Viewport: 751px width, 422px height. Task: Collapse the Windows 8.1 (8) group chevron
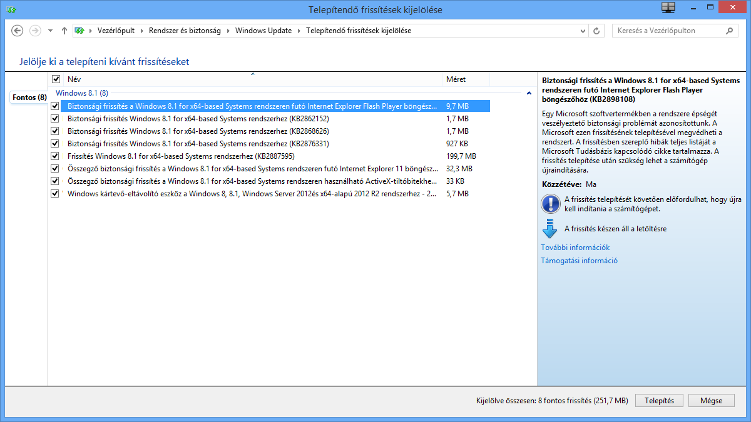[x=529, y=93]
